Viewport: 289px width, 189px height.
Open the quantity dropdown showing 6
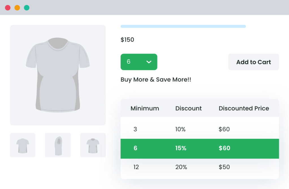coord(139,62)
